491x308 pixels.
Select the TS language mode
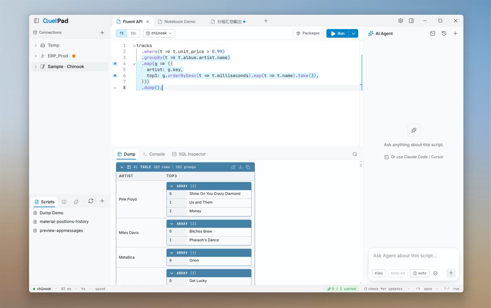122,34
